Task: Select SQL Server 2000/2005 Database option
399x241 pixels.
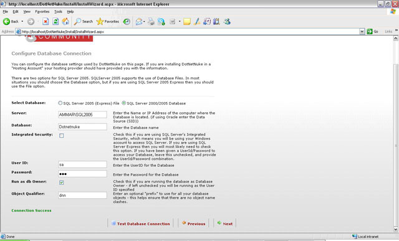Action: (123, 103)
